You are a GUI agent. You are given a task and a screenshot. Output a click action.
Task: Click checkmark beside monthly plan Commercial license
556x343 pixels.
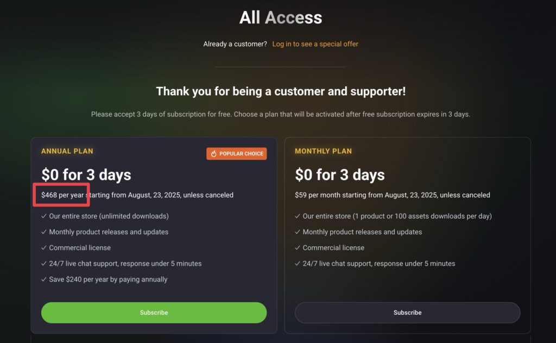point(298,248)
